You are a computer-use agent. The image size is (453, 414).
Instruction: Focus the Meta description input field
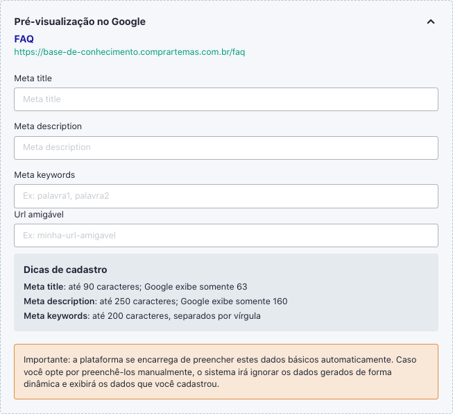coord(226,148)
